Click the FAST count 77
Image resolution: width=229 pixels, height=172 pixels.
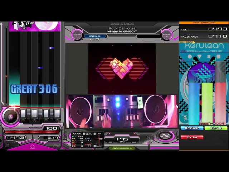(x=89, y=140)
